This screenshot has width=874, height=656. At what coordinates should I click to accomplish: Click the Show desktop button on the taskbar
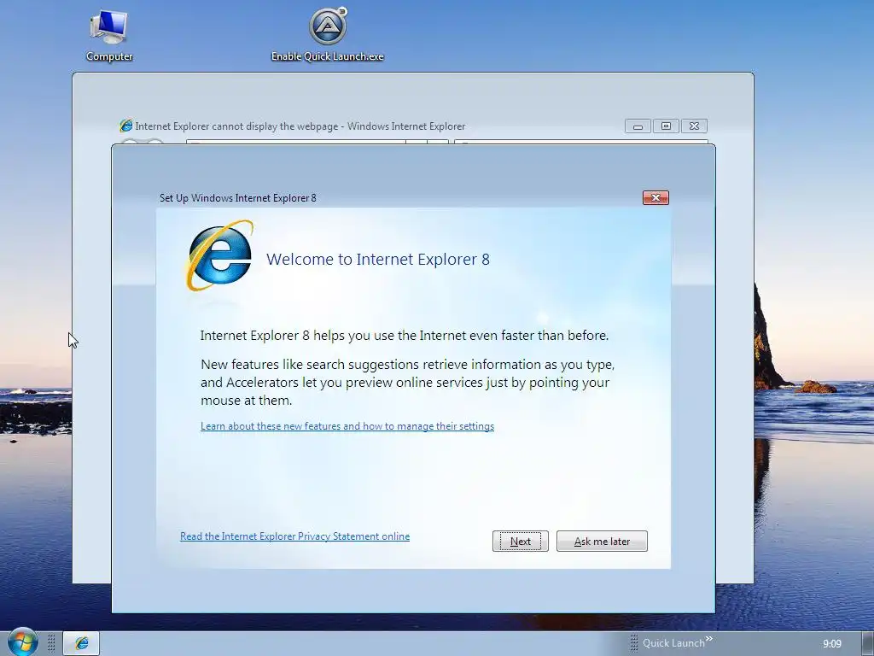tap(867, 644)
